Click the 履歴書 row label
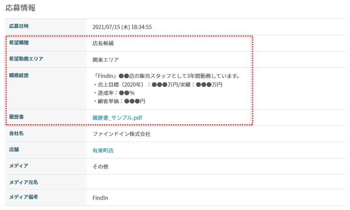Image resolution: width=350 pixels, height=210 pixels. pyautogui.click(x=16, y=117)
